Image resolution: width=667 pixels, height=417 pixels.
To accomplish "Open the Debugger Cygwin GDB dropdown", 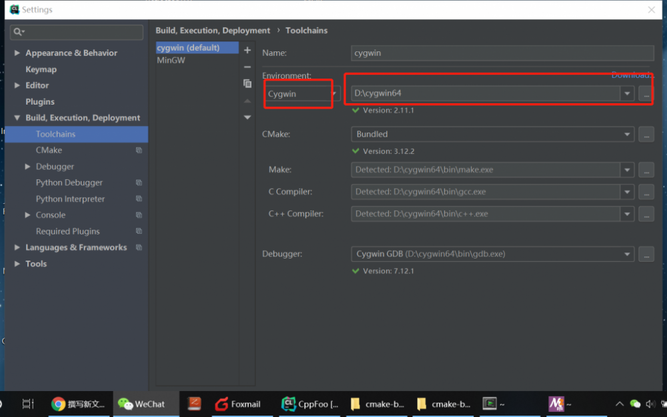I will [492, 254].
